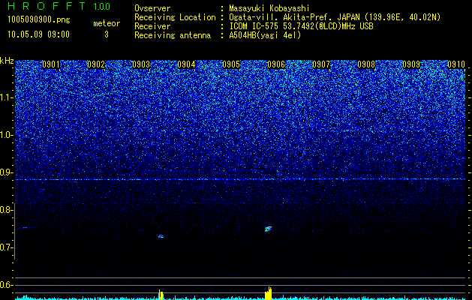472x300 pixels.
Task: Click antenna A504HB(yagi 4el) text
Action: 265,35
